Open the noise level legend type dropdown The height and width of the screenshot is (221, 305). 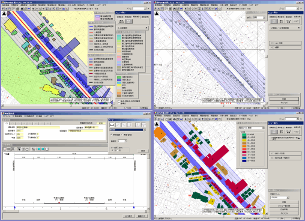pos(252,128)
